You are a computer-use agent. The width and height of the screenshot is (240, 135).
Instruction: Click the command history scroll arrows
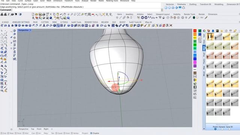click(162, 10)
